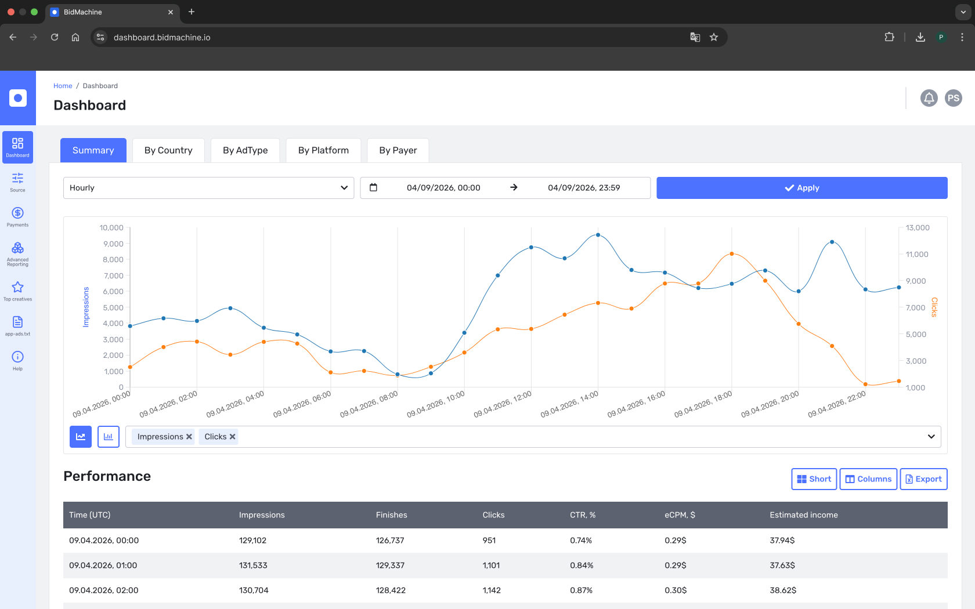The width and height of the screenshot is (975, 609).
Task: Click the Home breadcrumb link
Action: click(63, 86)
